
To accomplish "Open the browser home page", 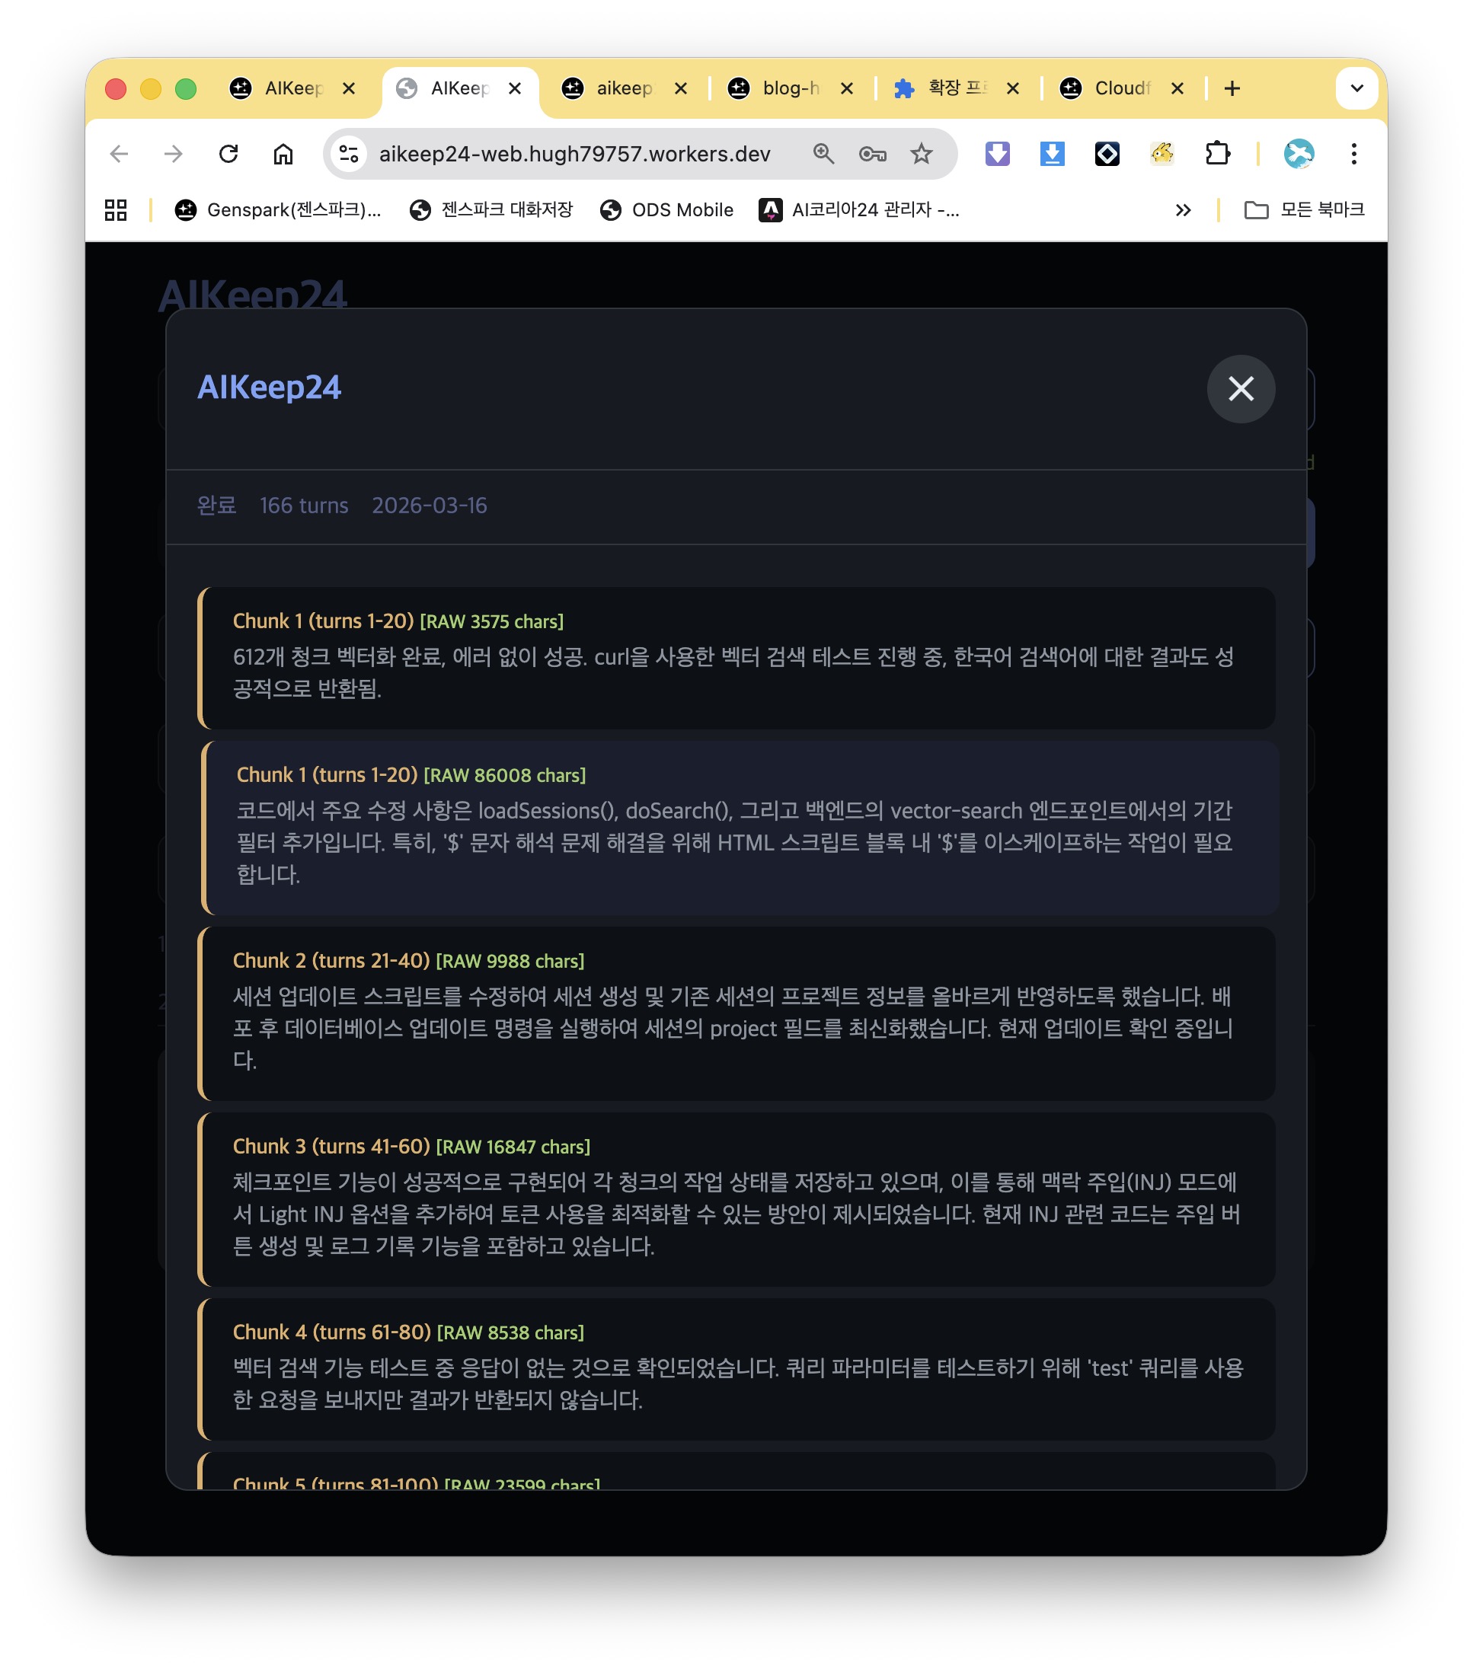I will [x=283, y=154].
